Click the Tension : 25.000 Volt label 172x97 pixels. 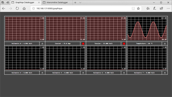[x=103, y=44]
